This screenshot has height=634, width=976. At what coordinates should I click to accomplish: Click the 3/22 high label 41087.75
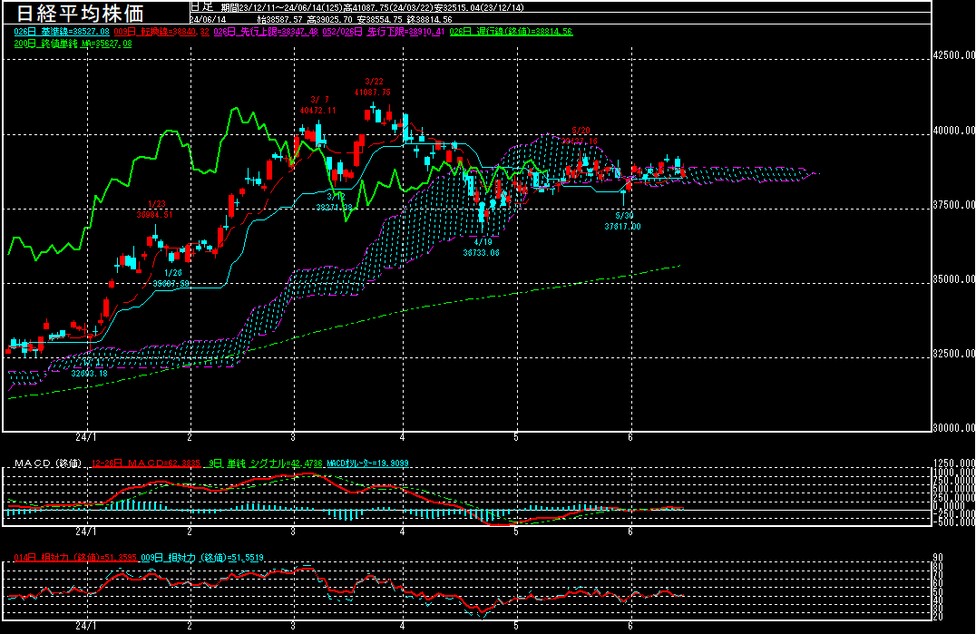[x=373, y=93]
